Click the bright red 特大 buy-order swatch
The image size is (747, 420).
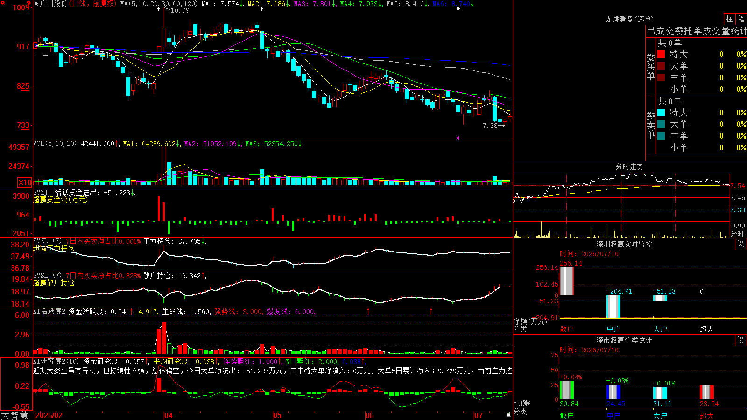(661, 54)
